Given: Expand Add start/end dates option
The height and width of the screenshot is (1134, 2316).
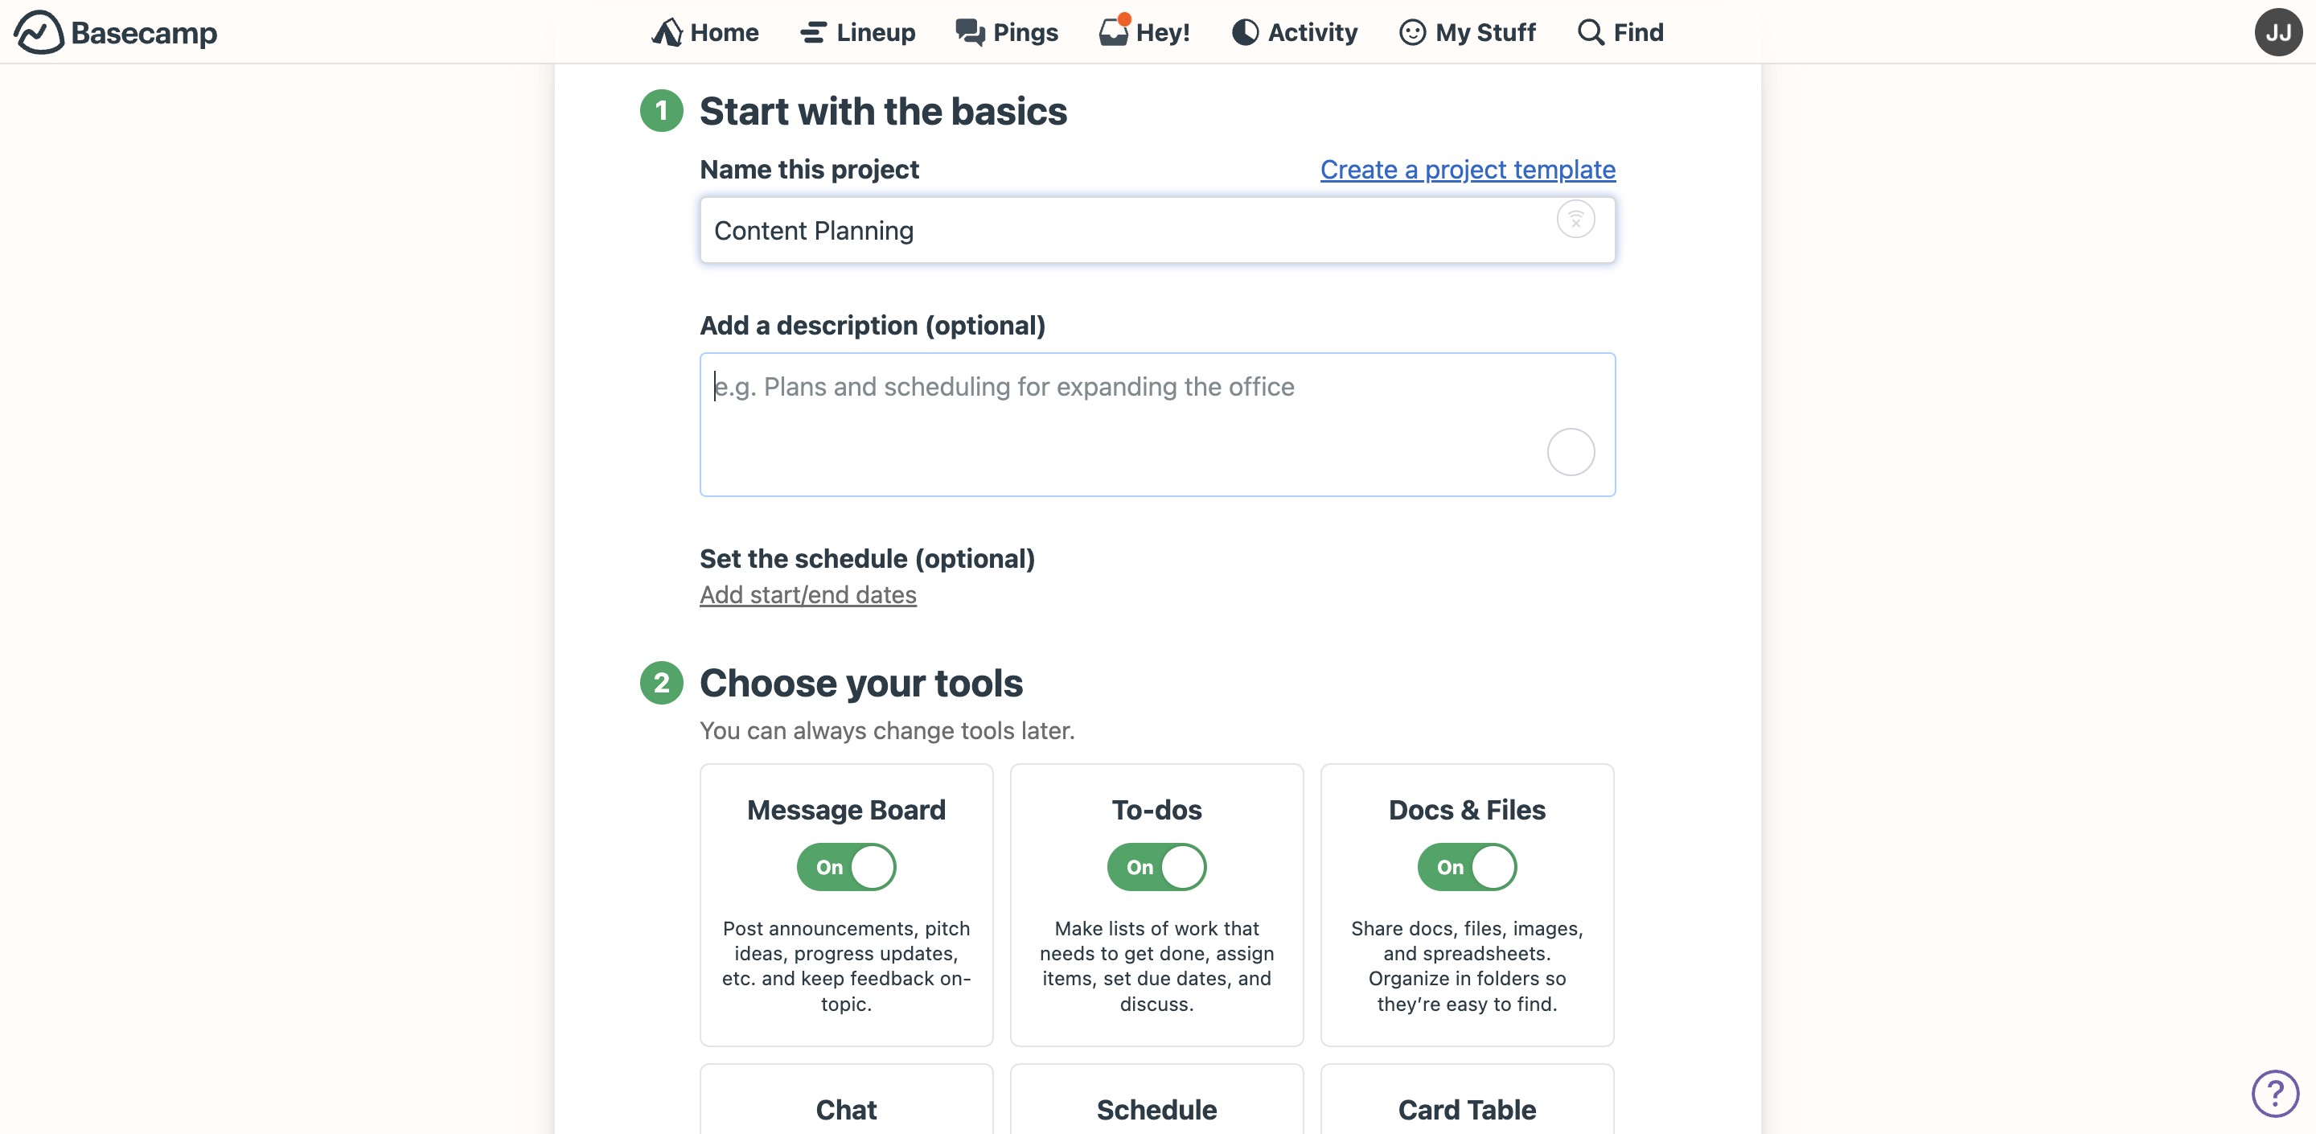Looking at the screenshot, I should click(807, 594).
